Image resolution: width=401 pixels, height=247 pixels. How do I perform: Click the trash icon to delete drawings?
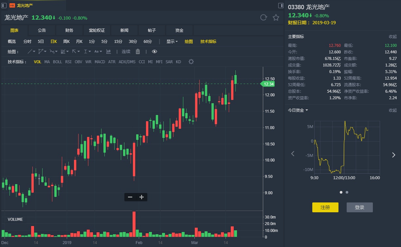tap(138, 51)
